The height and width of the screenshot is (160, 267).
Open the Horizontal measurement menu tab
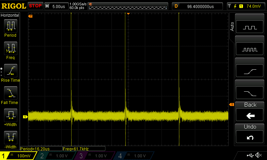point(10,15)
